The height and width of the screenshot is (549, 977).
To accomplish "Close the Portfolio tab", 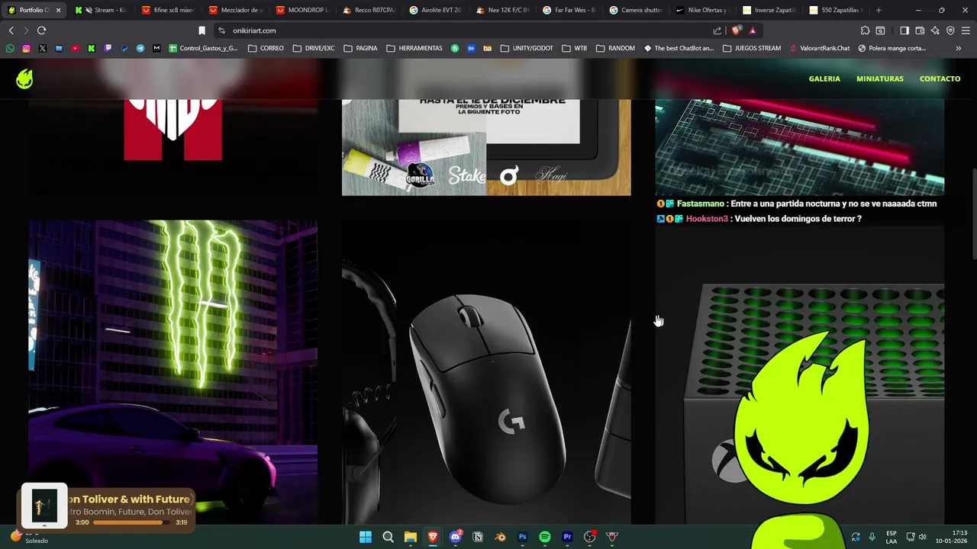I will [x=58, y=10].
